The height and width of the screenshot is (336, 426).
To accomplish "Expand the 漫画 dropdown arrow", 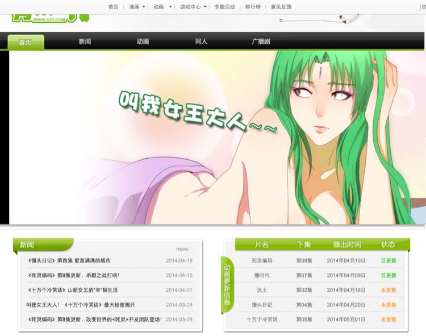I will [x=144, y=7].
